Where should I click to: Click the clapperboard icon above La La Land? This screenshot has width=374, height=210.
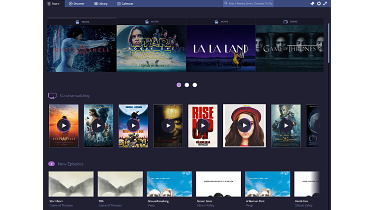(x=216, y=22)
